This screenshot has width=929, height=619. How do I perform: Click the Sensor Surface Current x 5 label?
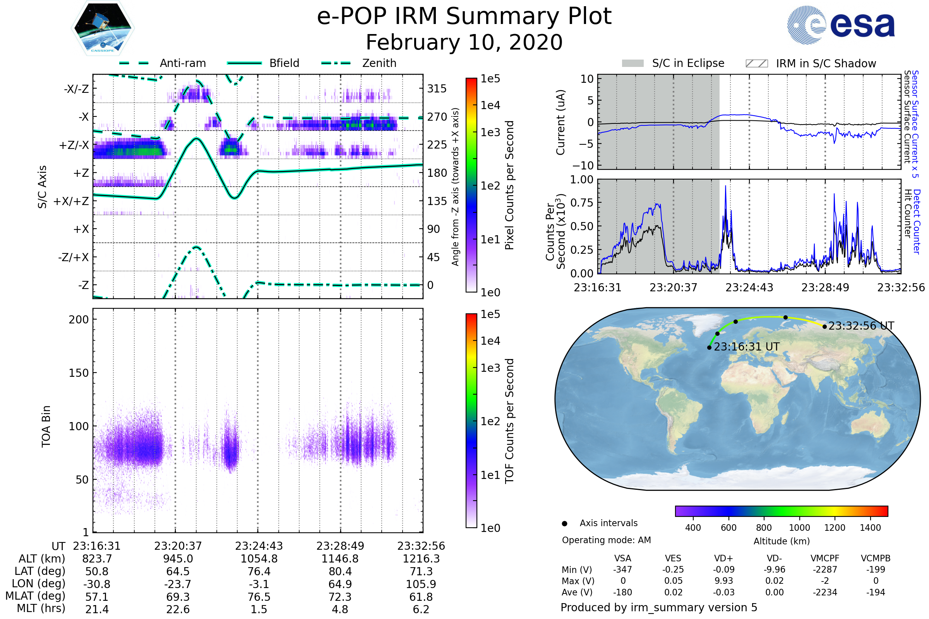(915, 124)
